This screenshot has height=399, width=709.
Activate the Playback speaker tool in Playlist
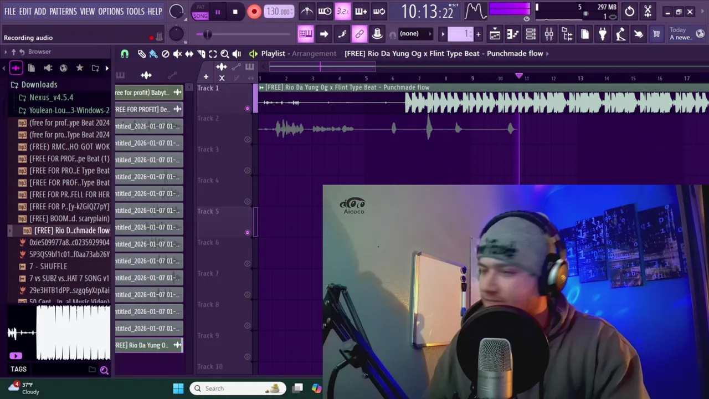(237, 54)
